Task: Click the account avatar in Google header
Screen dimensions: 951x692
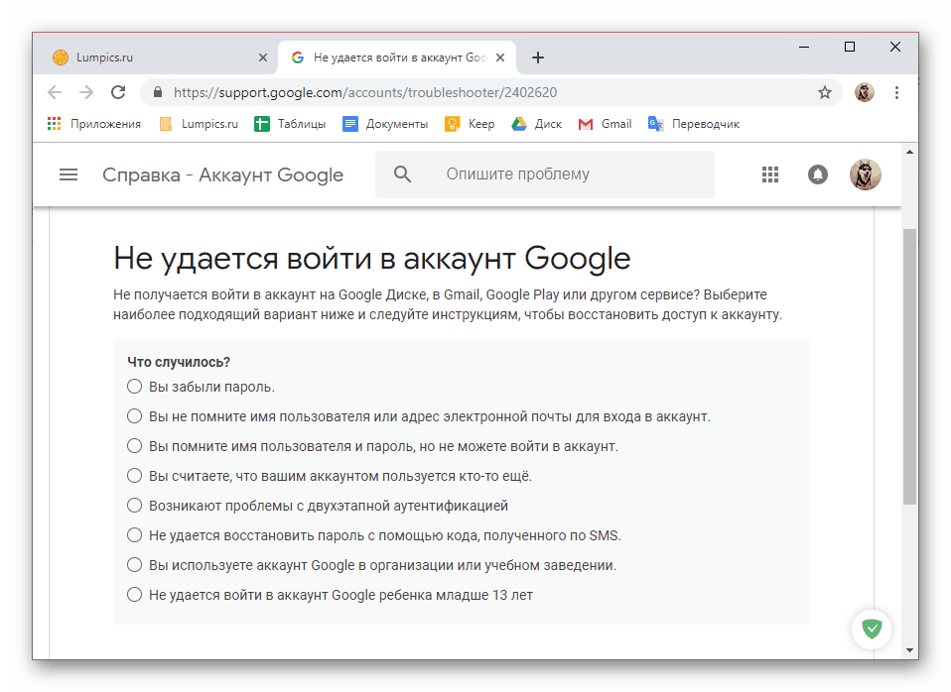Action: pos(865,174)
